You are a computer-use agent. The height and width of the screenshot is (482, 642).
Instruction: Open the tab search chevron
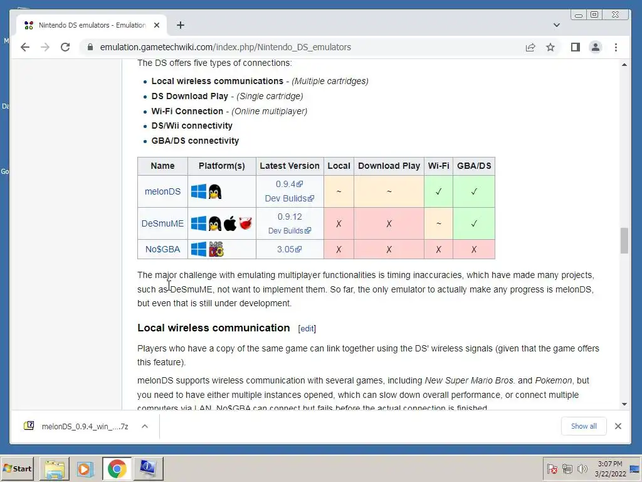pos(557,25)
